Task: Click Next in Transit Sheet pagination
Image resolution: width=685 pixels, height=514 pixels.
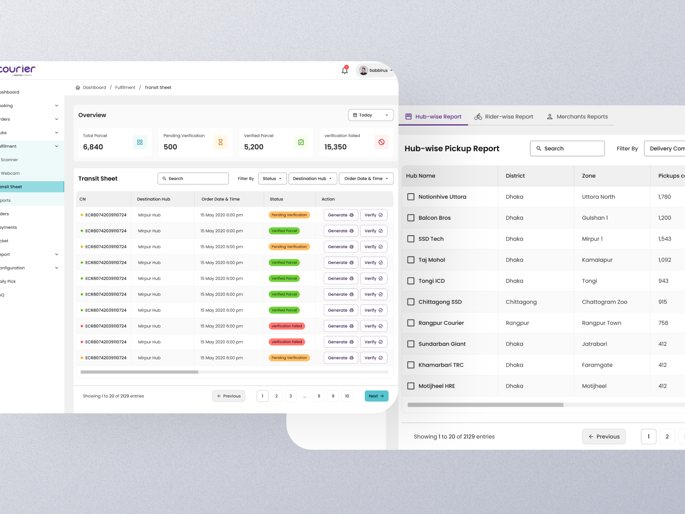Action: (376, 396)
